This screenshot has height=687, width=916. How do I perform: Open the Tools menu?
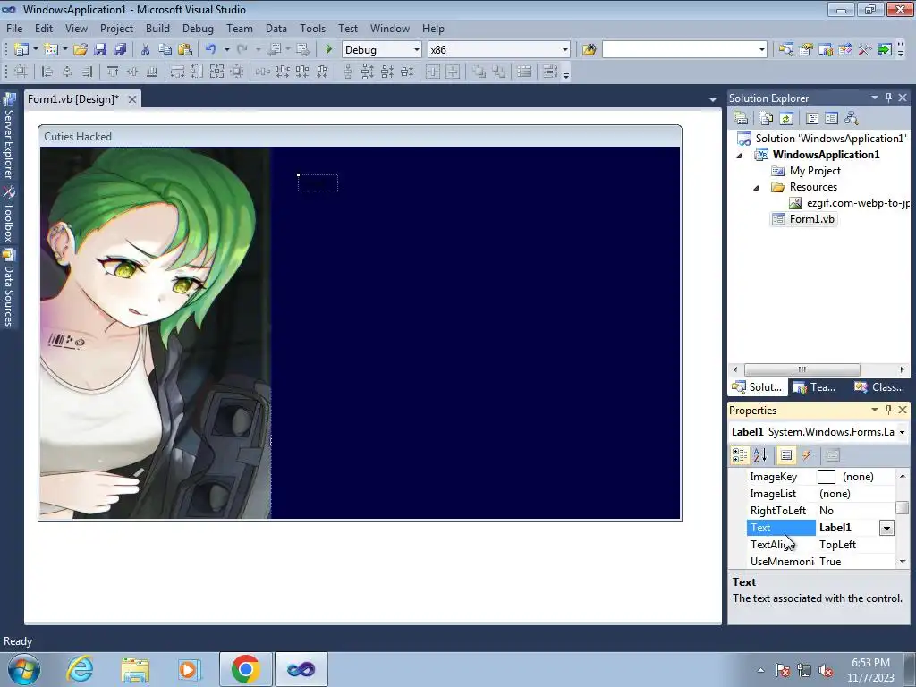[x=312, y=28]
